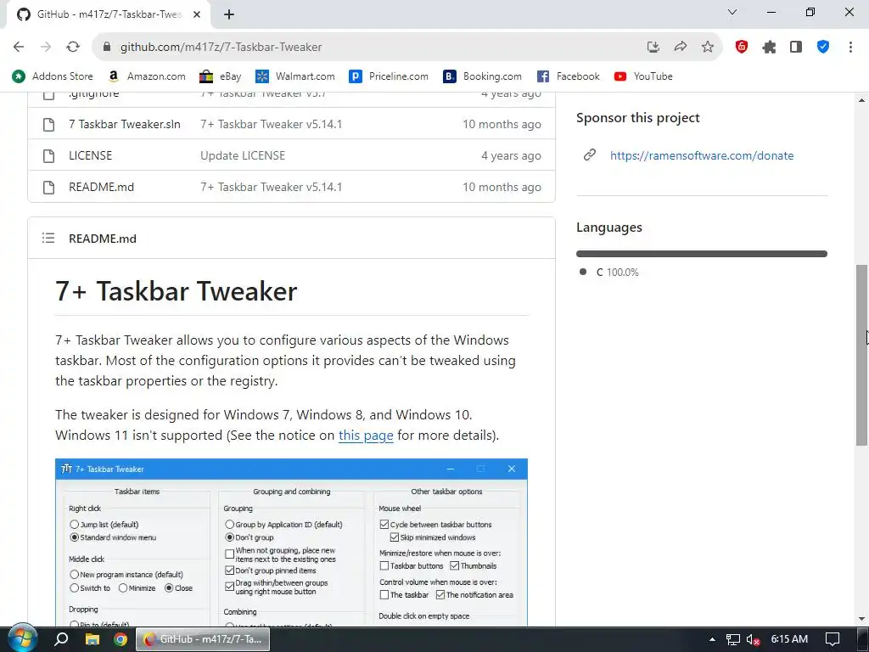Click the Update LICENSE commit message

(x=243, y=156)
